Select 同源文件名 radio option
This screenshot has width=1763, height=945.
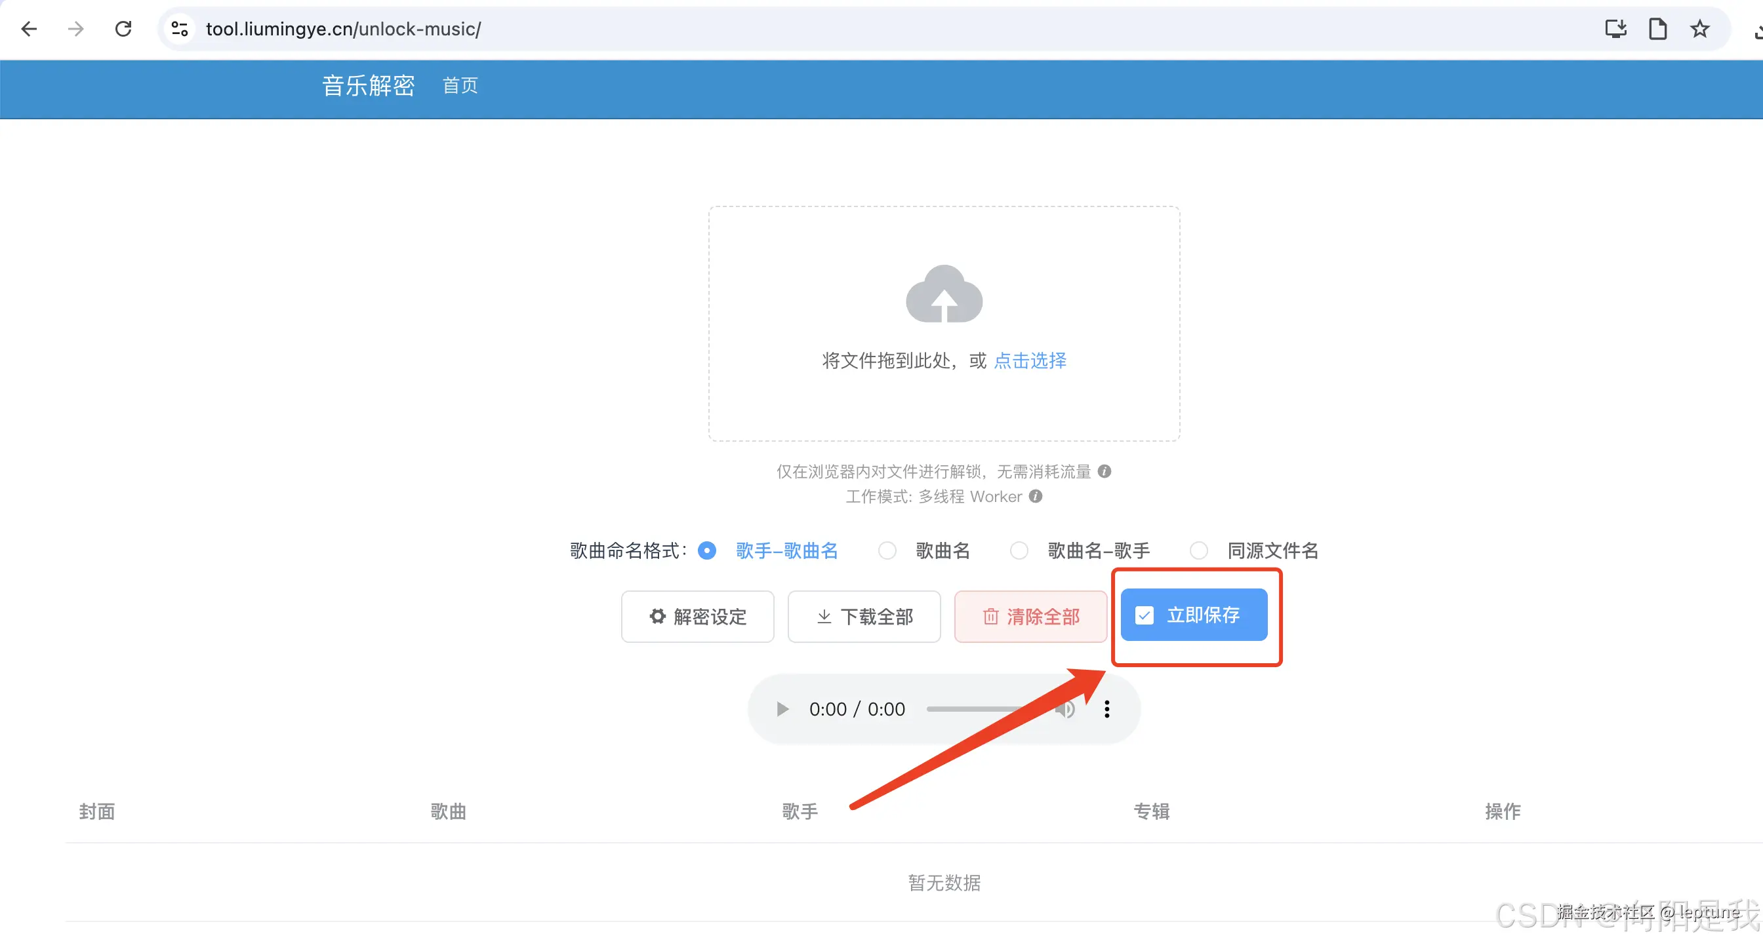(1198, 550)
